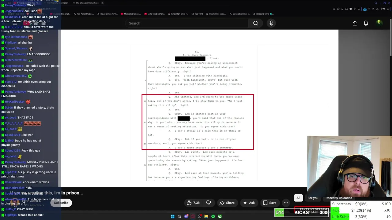The height and width of the screenshot is (220, 392).
Task: Click the browser pinboard pin icon
Action: [342, 9]
